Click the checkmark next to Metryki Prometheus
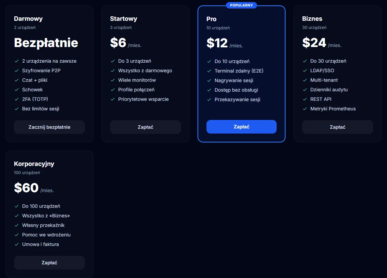Image resolution: width=387 pixels, height=278 pixels. (x=305, y=109)
